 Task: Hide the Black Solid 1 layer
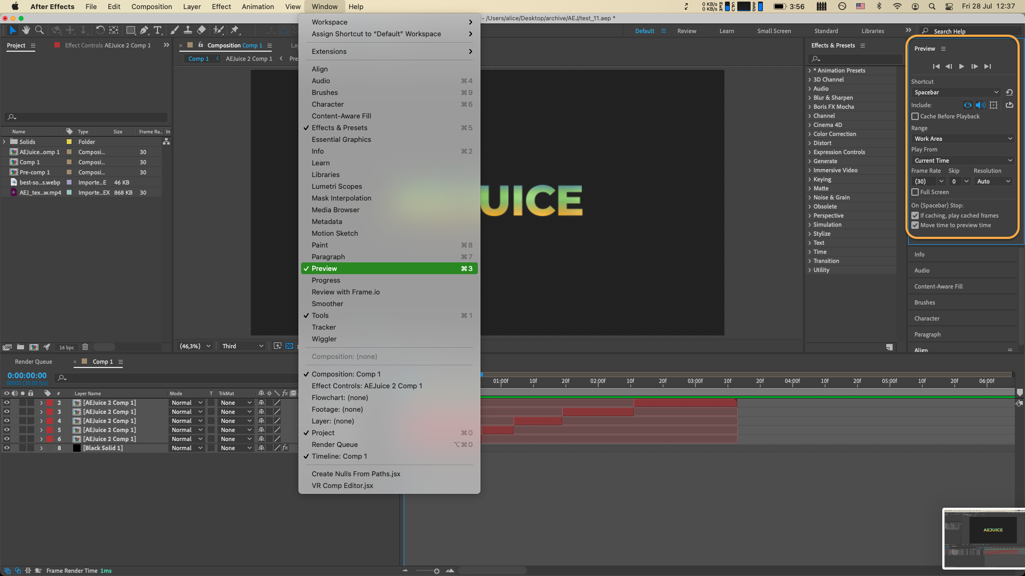coord(7,448)
